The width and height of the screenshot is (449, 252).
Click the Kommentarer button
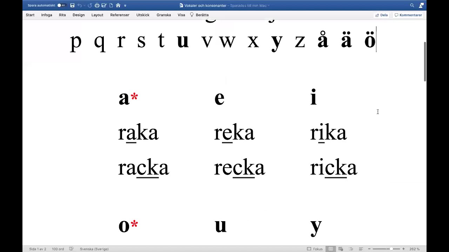coord(408,15)
